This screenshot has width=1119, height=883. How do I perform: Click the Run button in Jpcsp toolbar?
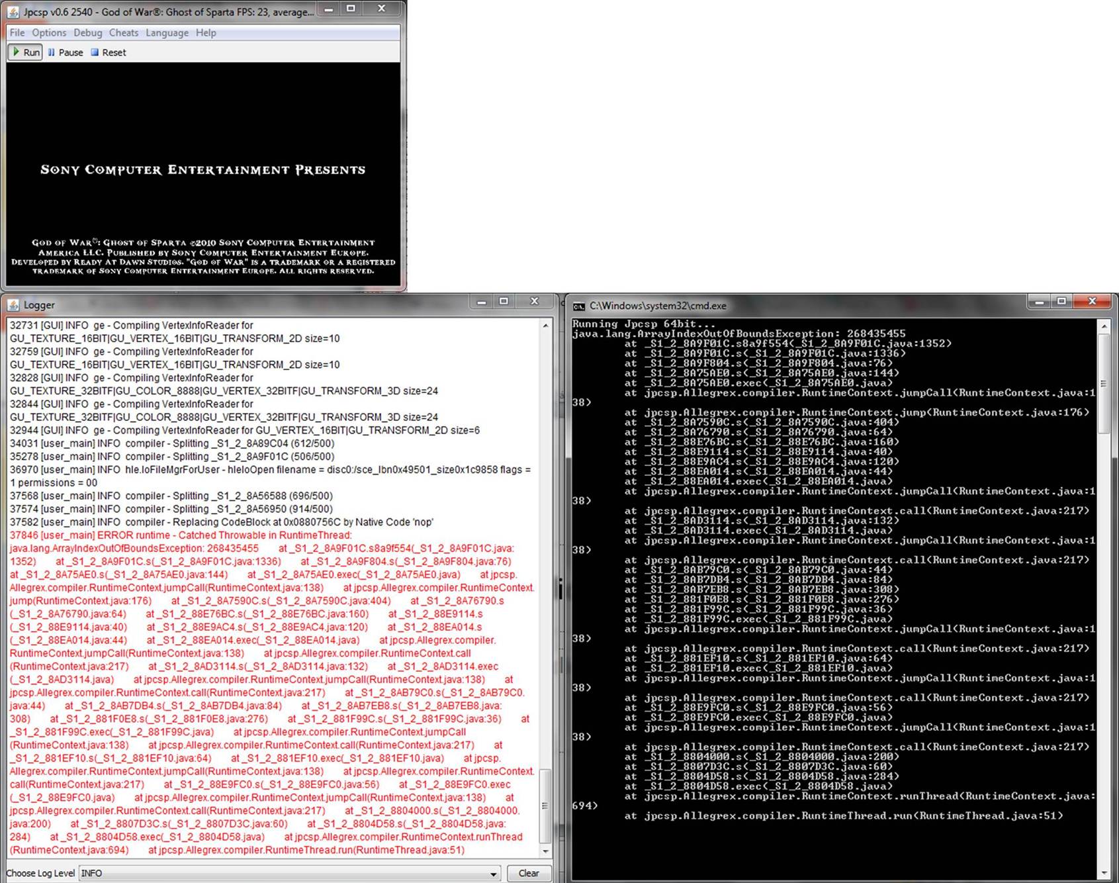click(25, 52)
